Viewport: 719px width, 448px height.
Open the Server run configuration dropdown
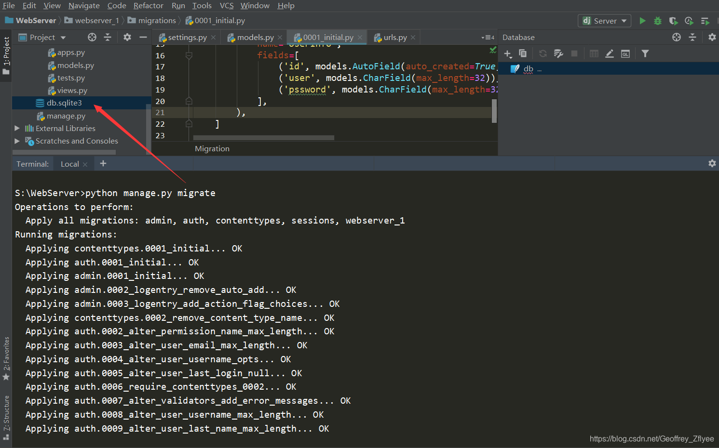pos(605,21)
